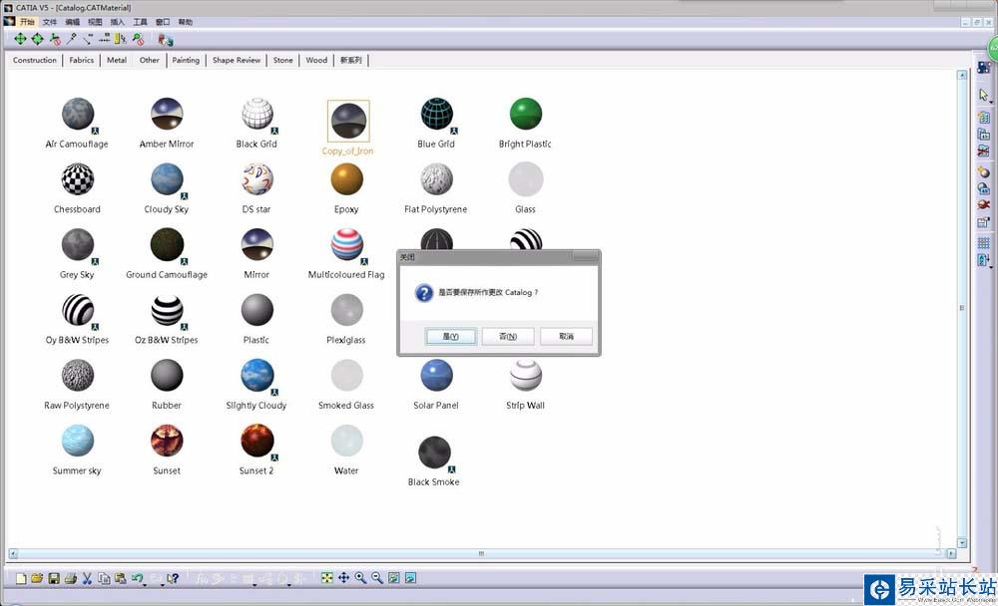Screen dimensions: 998x606
Task: Select the Sunset 2 material sphere
Action: tap(257, 441)
